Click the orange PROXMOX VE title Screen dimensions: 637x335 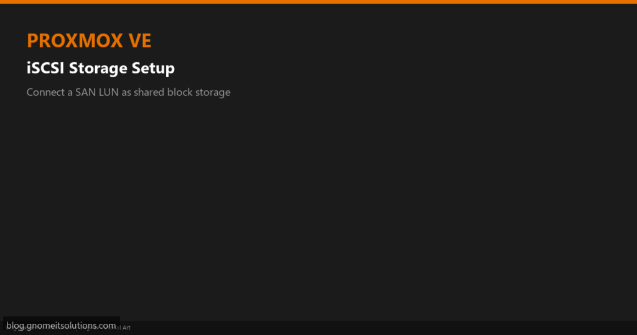(89, 40)
